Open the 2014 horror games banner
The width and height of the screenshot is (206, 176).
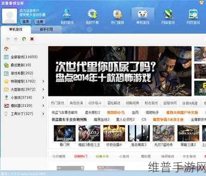[120, 71]
